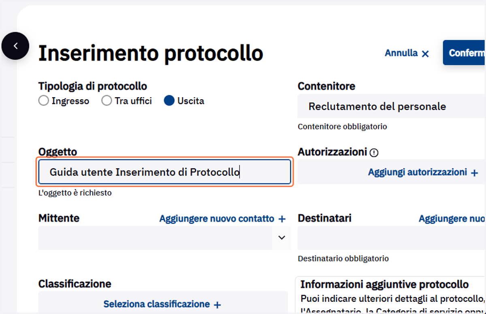The width and height of the screenshot is (486, 314).
Task: Click the info icon beside Autorizzazioni
Action: tap(374, 153)
